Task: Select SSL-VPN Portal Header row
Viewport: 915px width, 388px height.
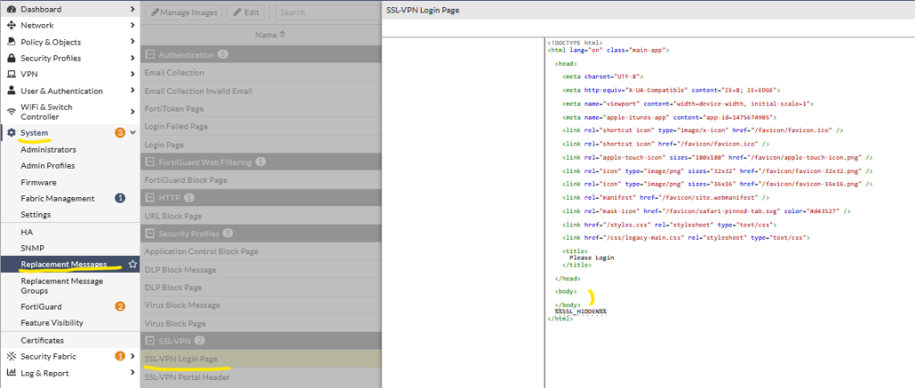Action: (261, 377)
